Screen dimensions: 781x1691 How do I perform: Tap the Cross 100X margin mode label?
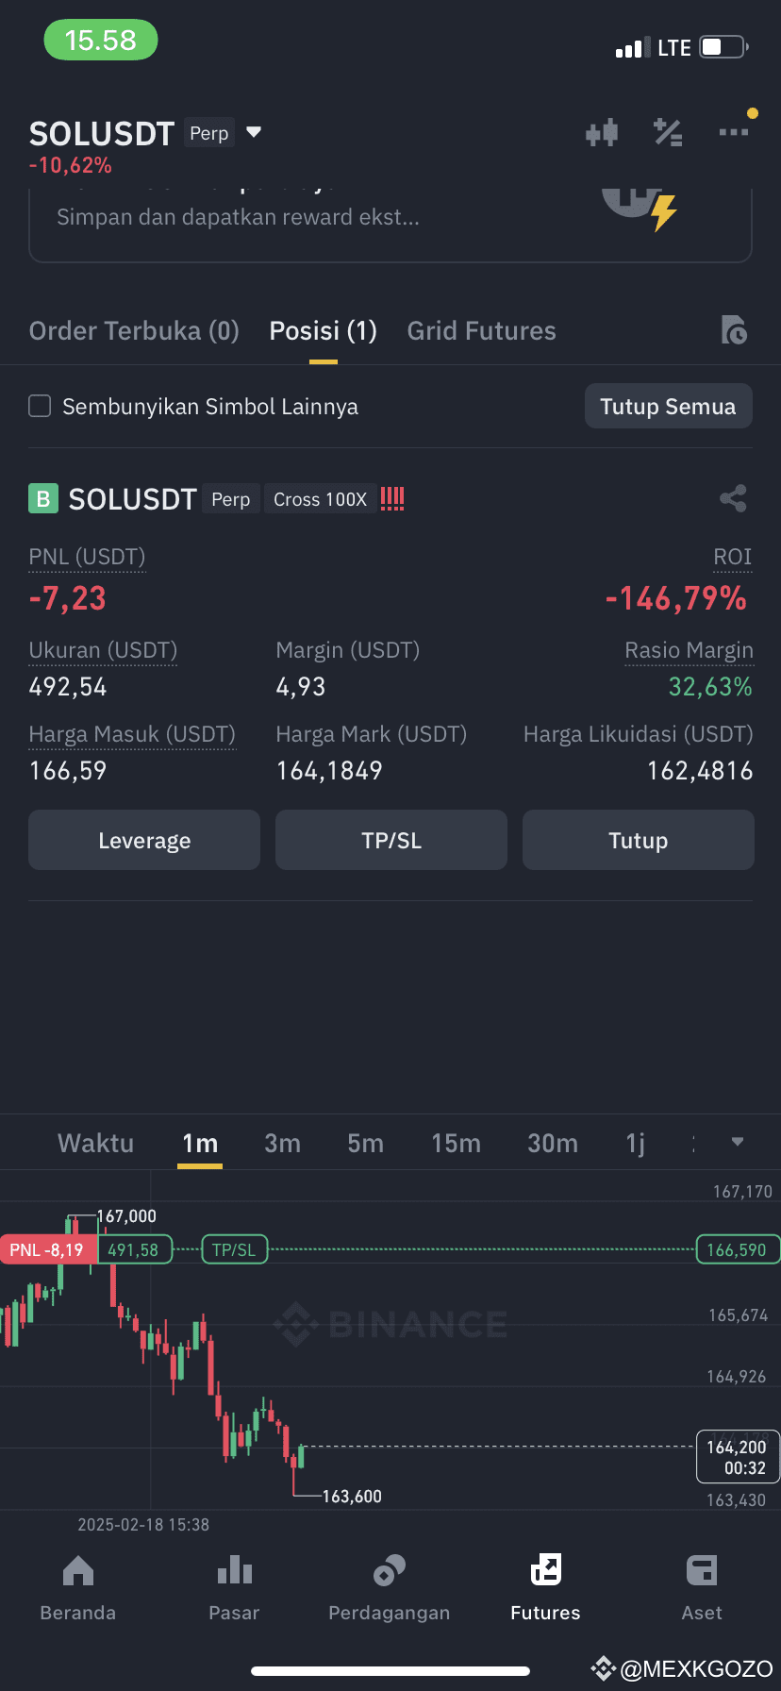[320, 499]
